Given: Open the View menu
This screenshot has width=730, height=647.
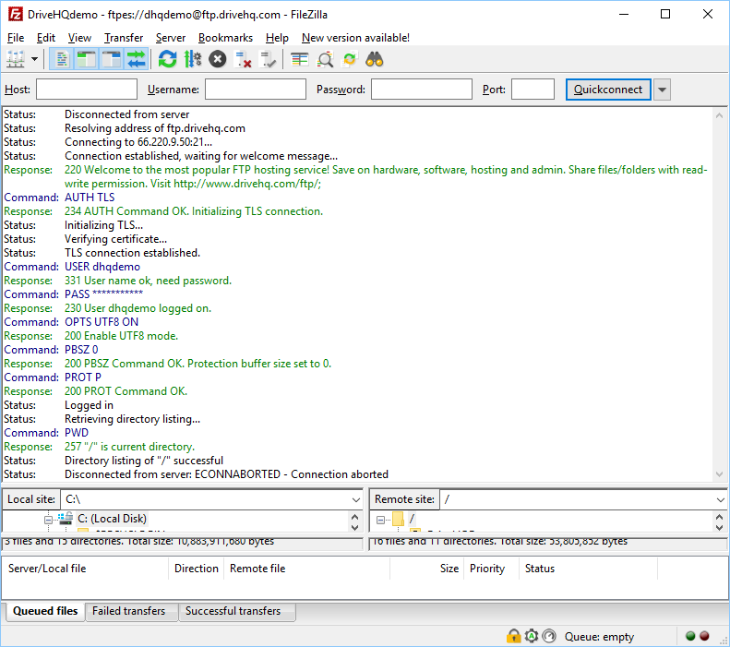Looking at the screenshot, I should click(x=79, y=38).
